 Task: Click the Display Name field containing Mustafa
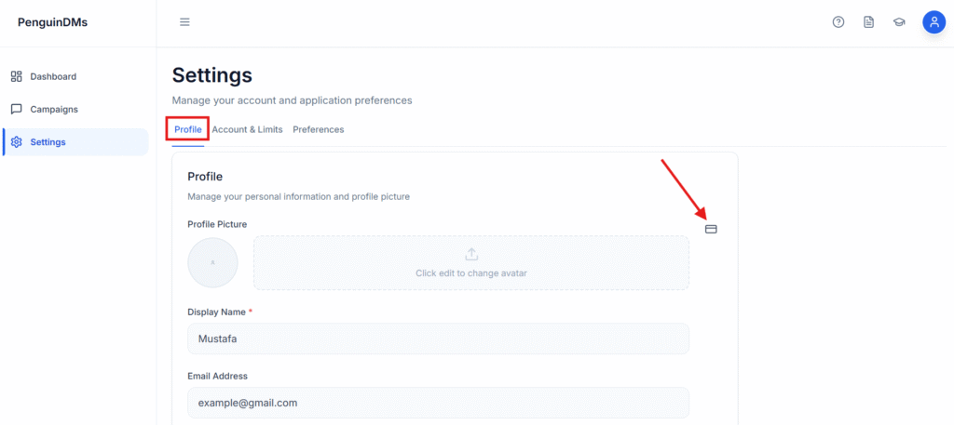438,339
